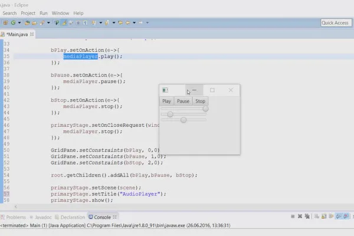Click into the Quick Access field
Image resolution: width=354 pixels, height=236 pixels.
[x=336, y=23]
